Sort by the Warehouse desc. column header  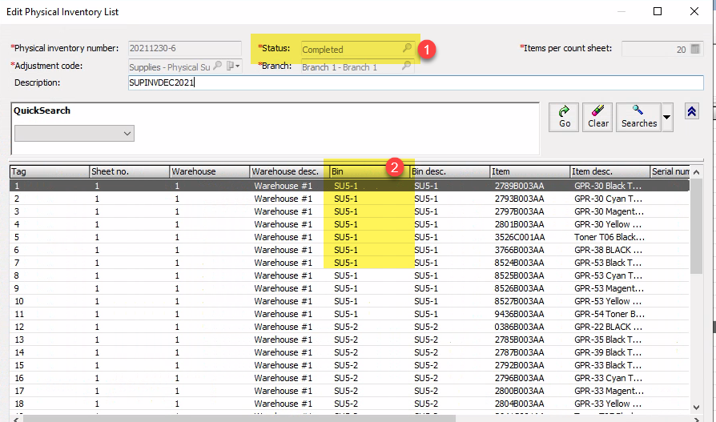[x=289, y=171]
